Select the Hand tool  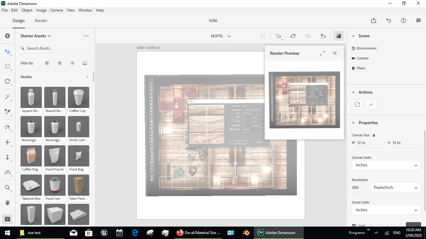point(7,203)
